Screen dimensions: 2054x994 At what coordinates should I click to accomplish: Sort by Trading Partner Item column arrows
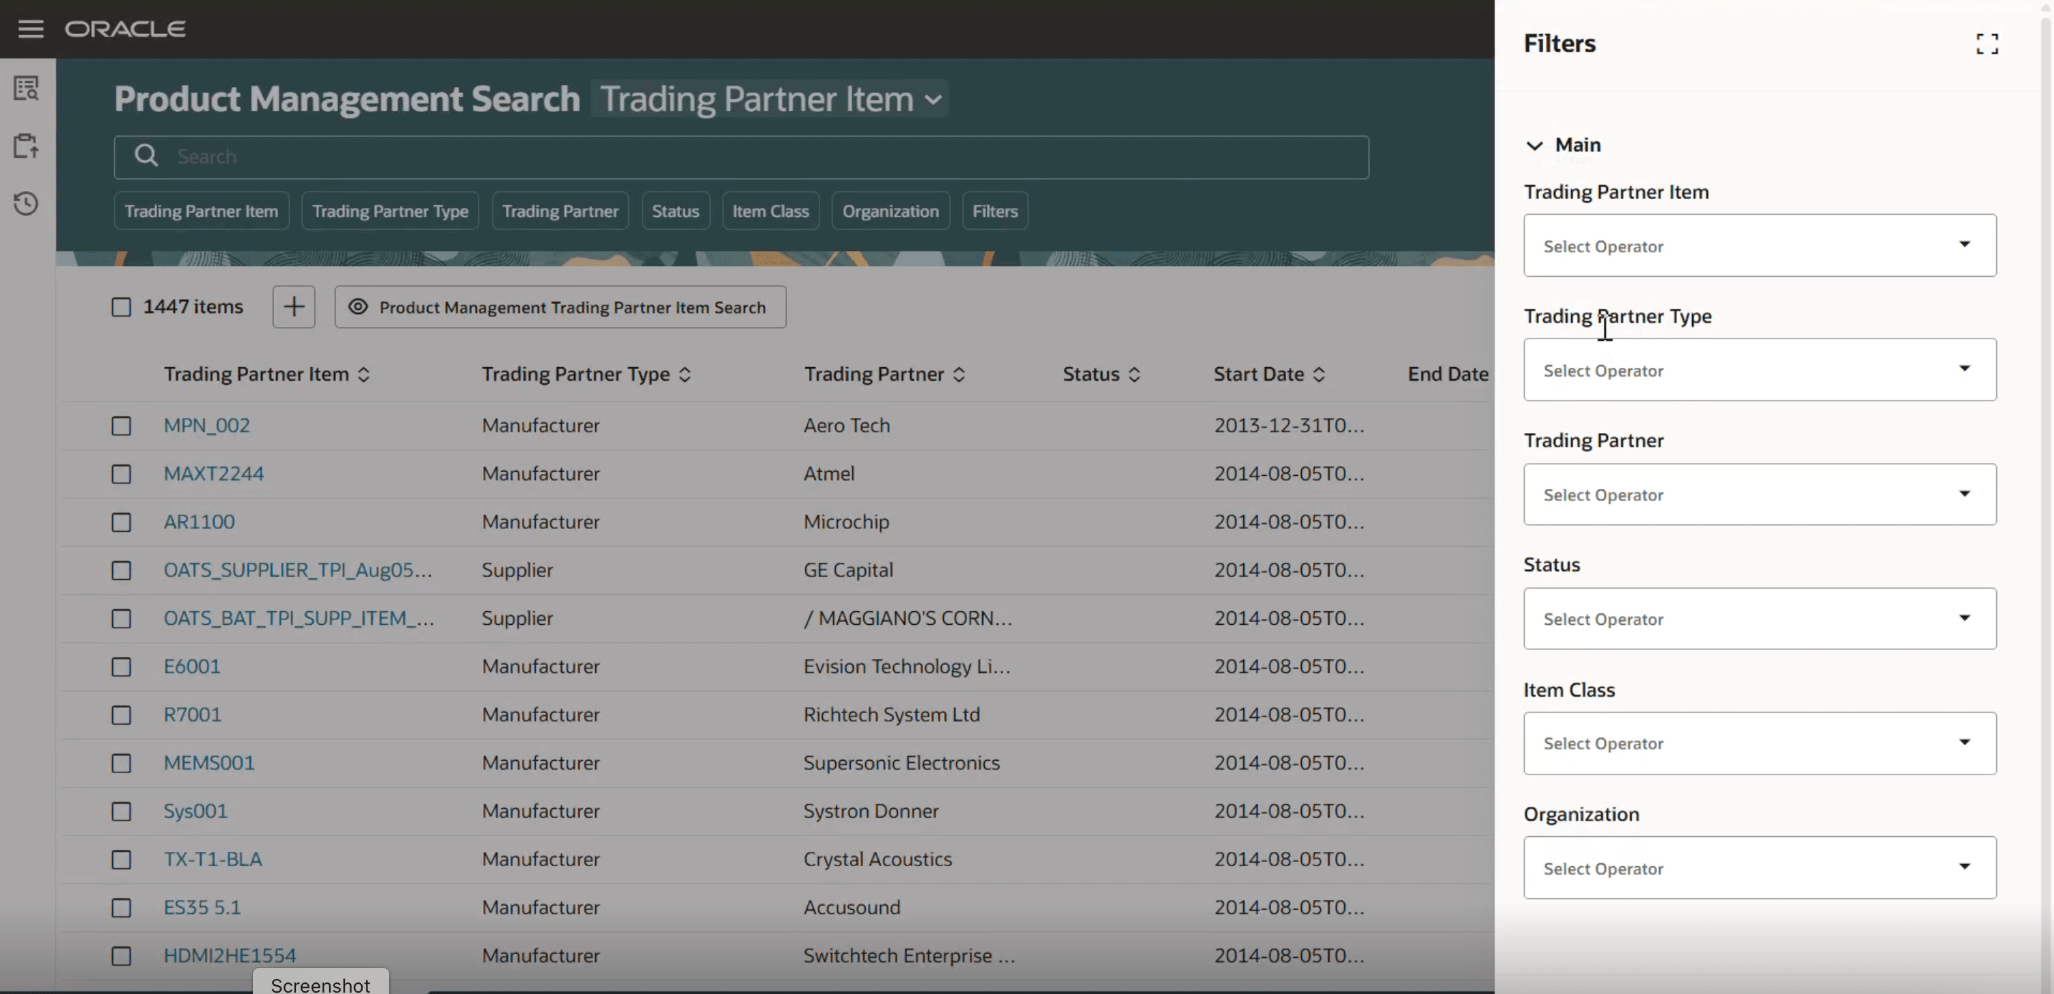364,375
